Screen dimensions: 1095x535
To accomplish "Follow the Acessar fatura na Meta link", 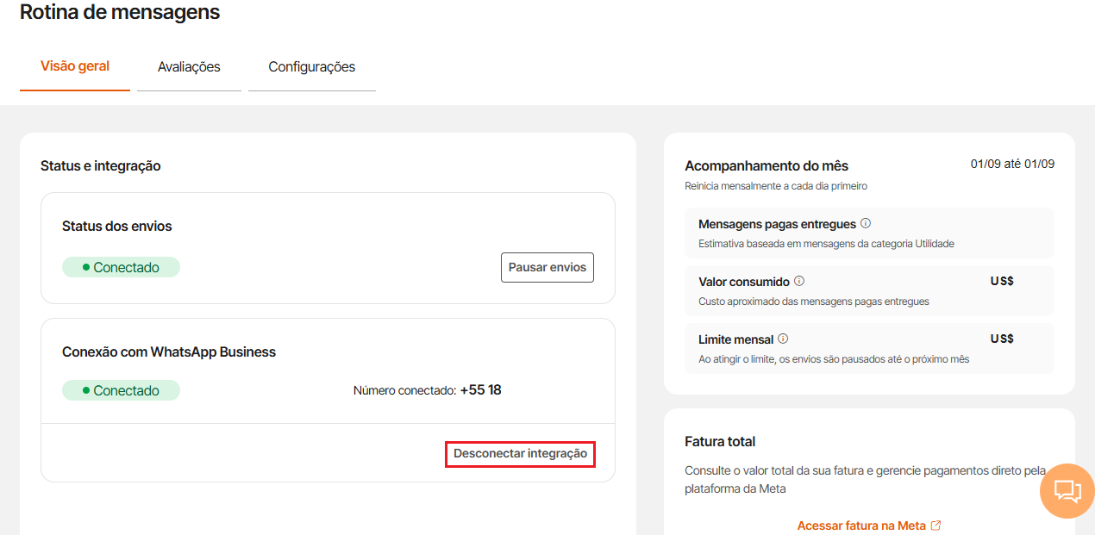I will [862, 526].
